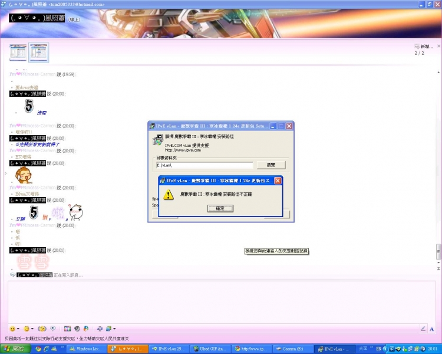Open the emoticon picker smiley icon
Screen dimensions: 442x354
pyautogui.click(x=12, y=329)
